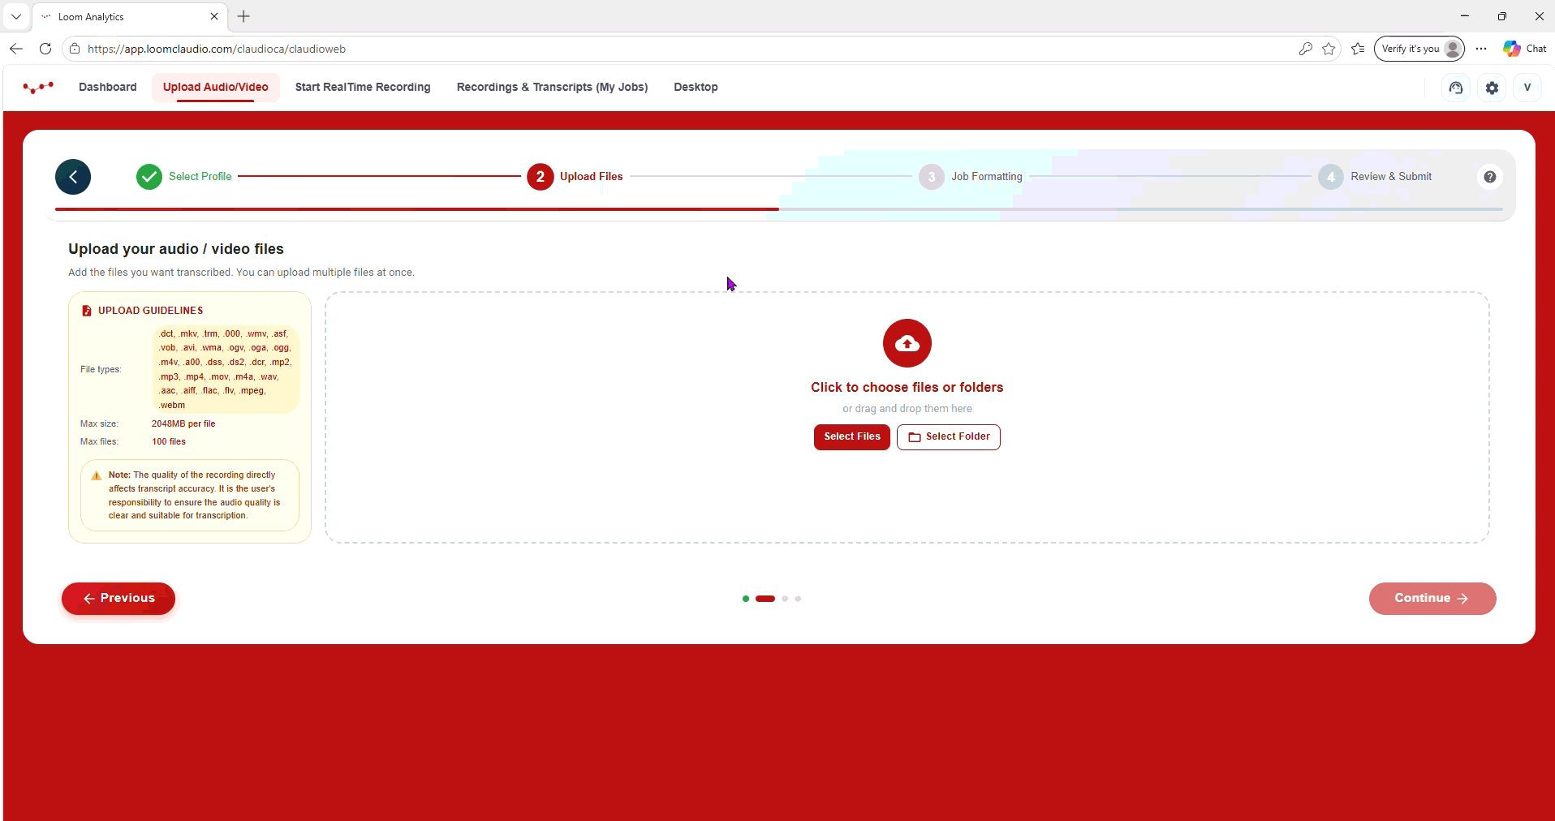Click 'Click to choose files or folders' text
Image resolution: width=1555 pixels, height=821 pixels.
coord(907,388)
